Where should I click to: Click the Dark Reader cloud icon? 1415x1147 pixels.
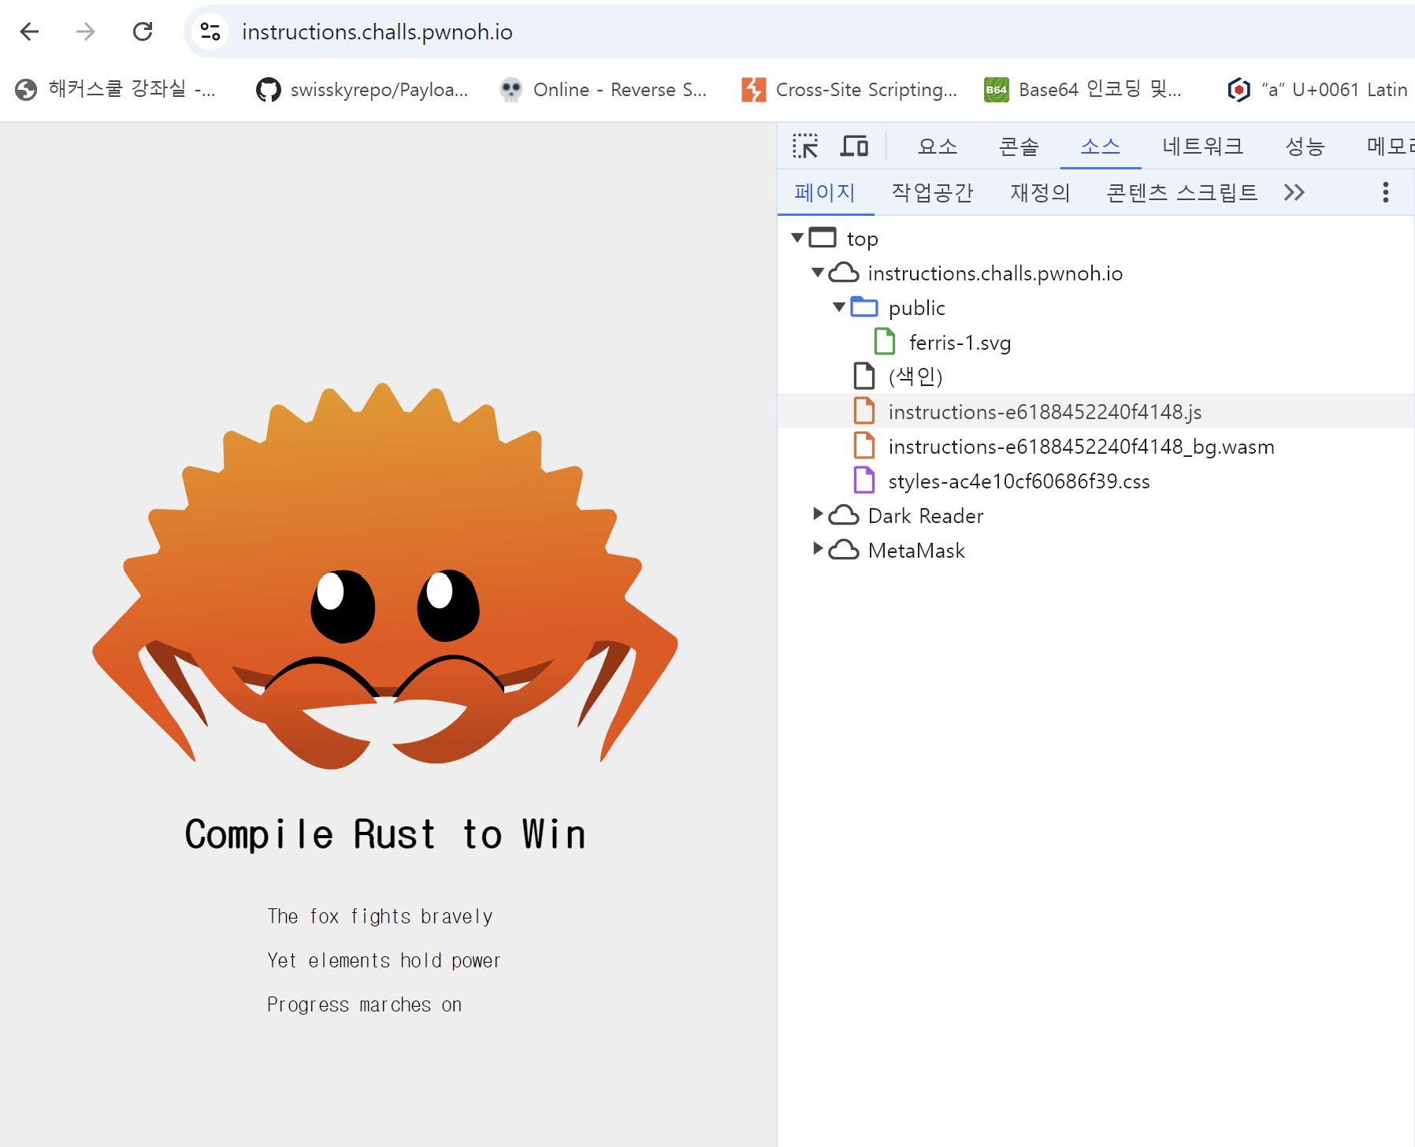tap(844, 515)
